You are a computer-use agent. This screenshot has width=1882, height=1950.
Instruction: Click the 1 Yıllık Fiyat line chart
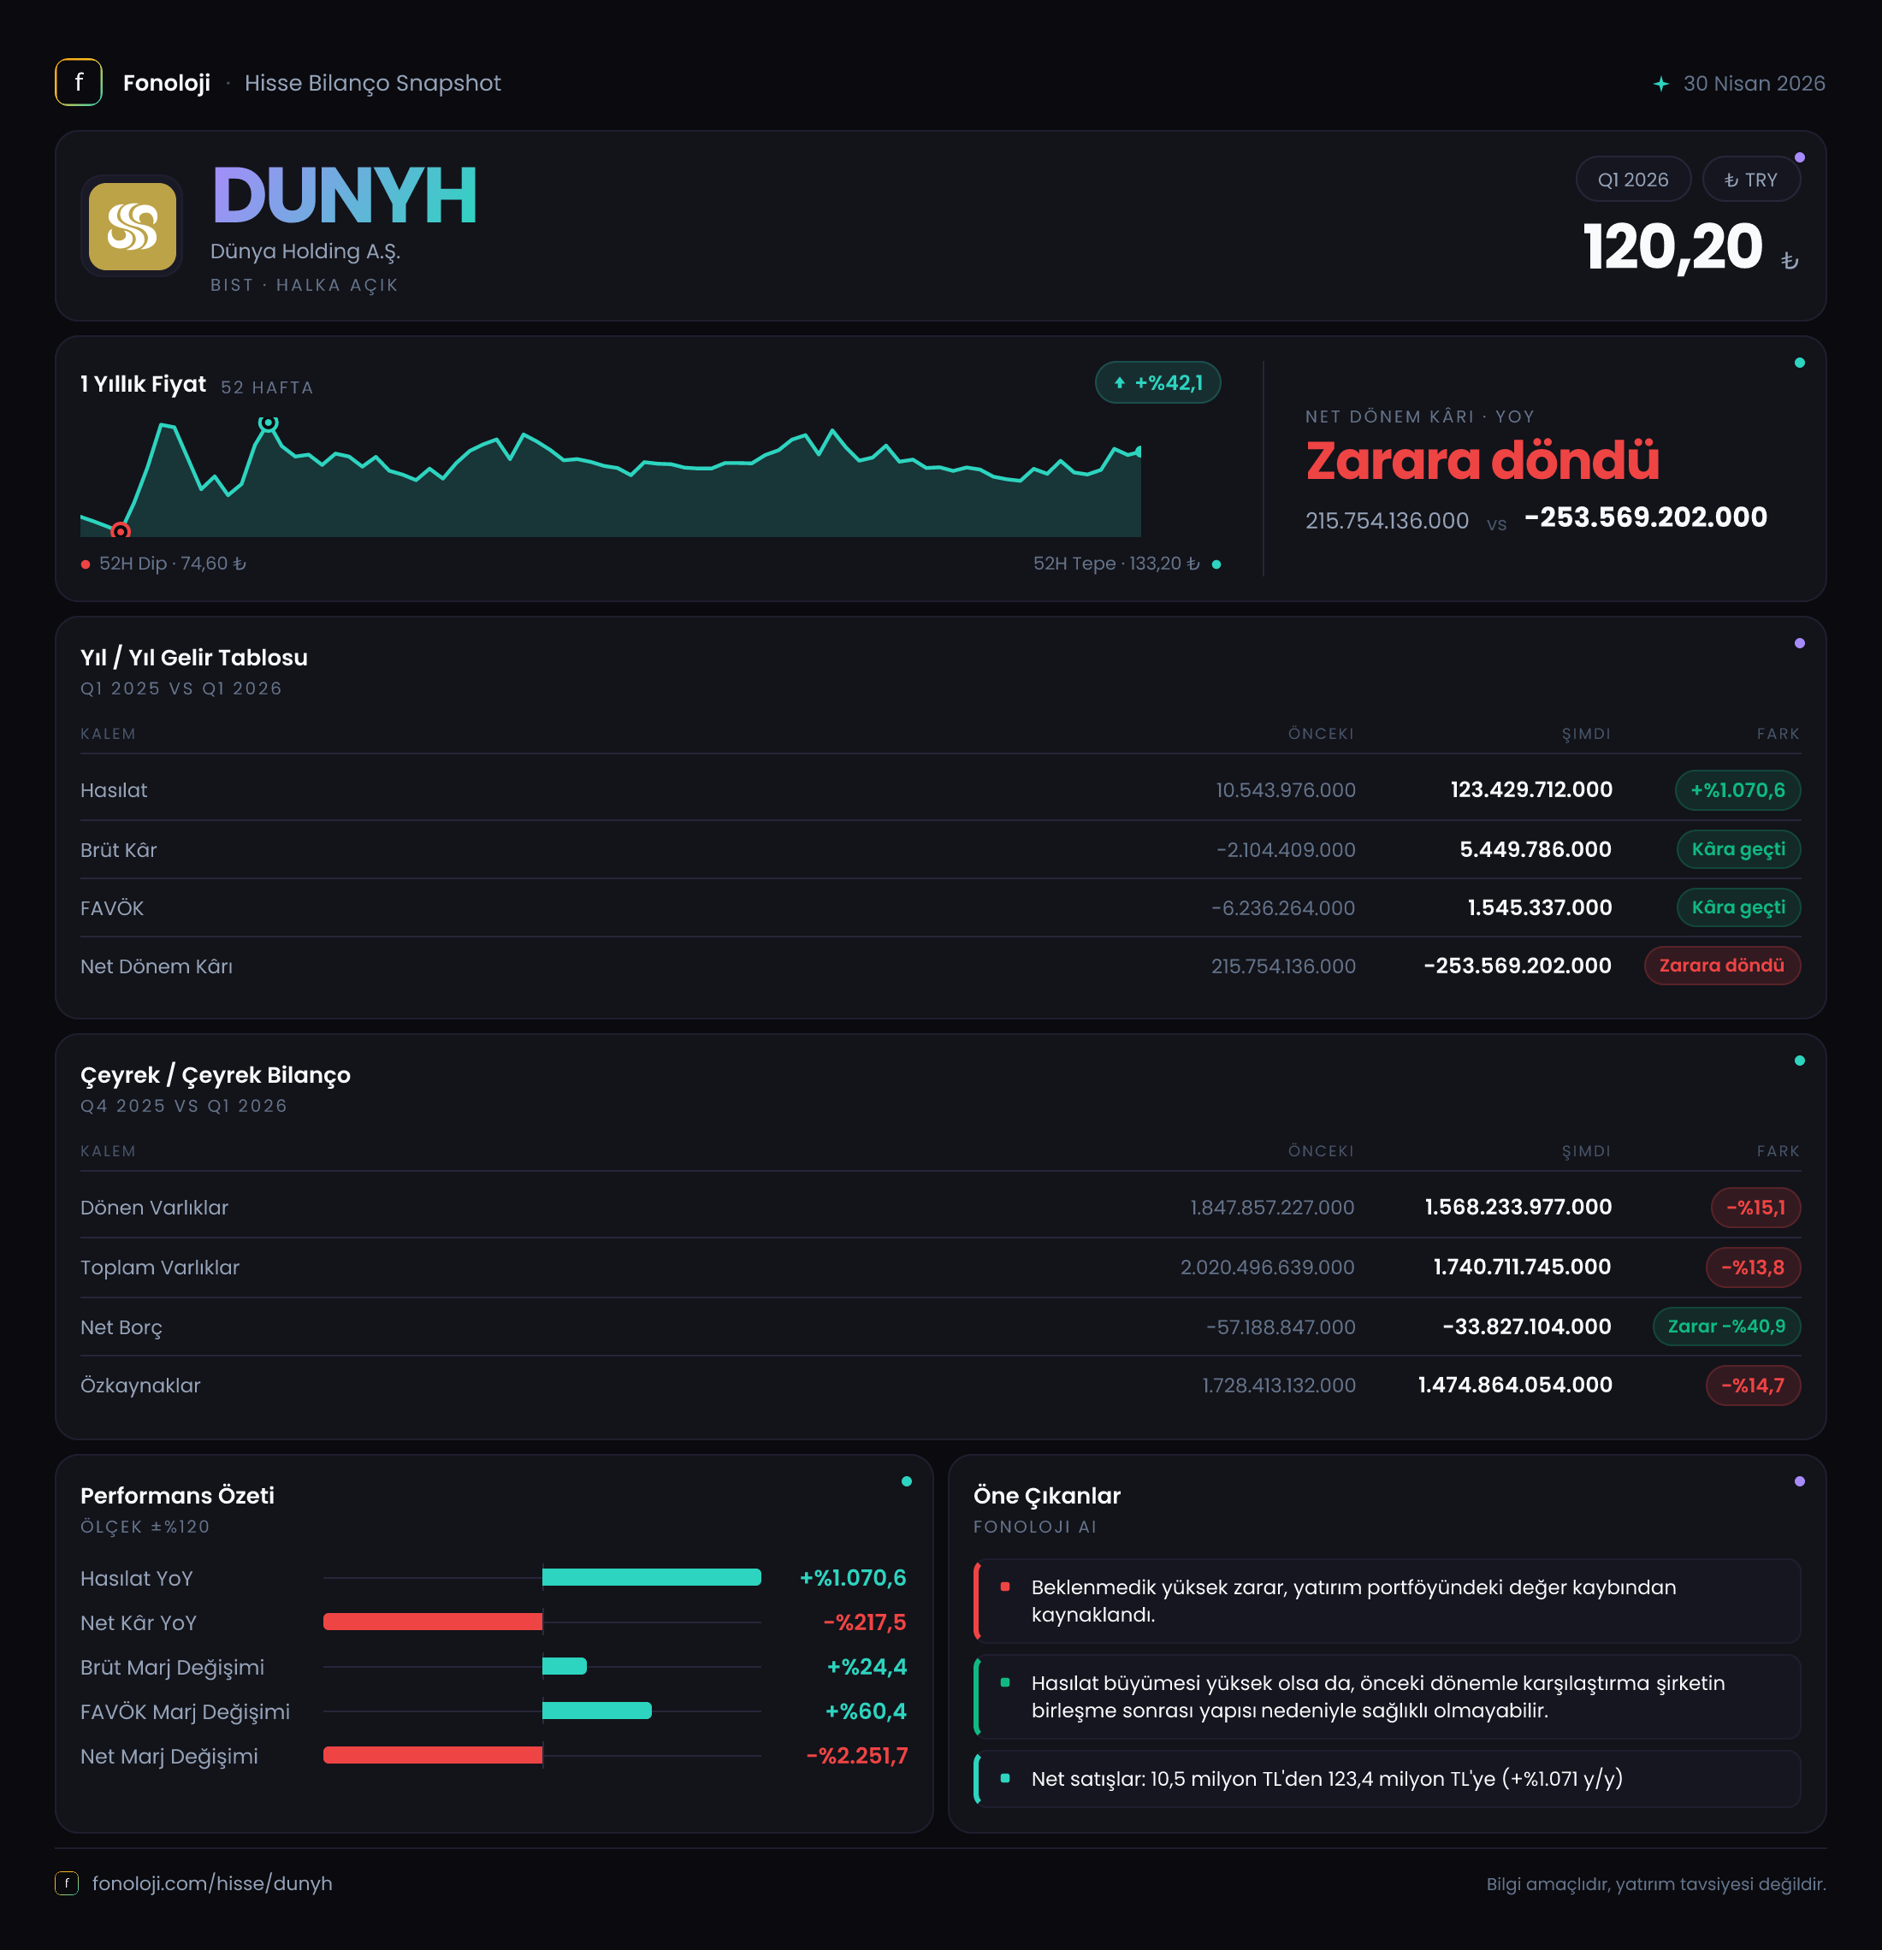click(x=610, y=477)
